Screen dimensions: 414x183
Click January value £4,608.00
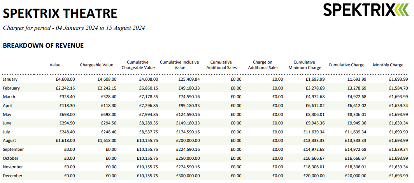pos(65,79)
